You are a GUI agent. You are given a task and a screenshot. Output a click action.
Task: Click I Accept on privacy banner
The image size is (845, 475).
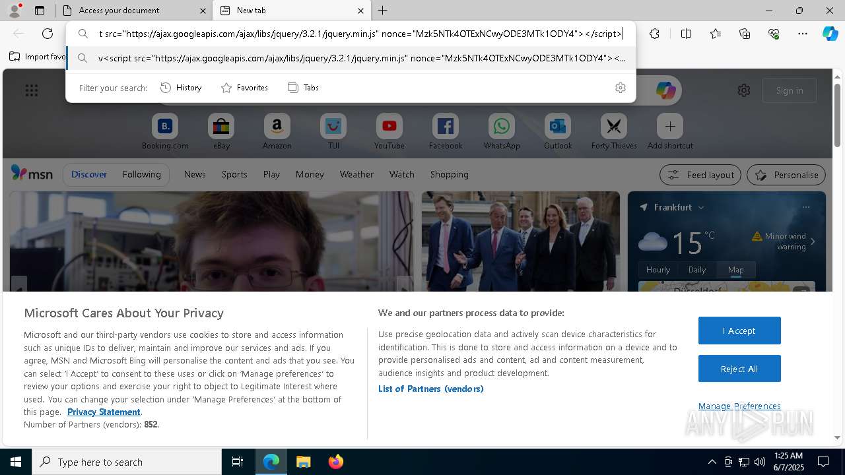[739, 331]
